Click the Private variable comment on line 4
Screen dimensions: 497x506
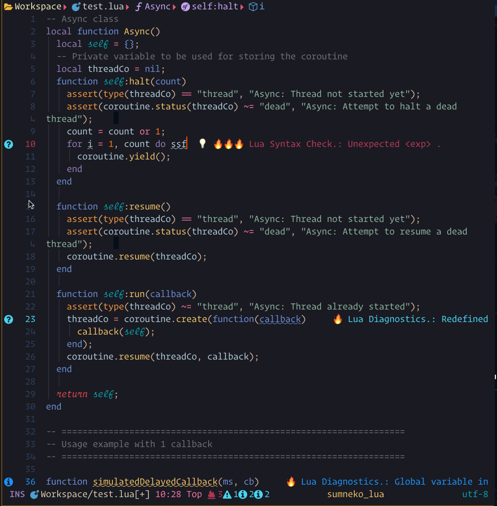(202, 56)
